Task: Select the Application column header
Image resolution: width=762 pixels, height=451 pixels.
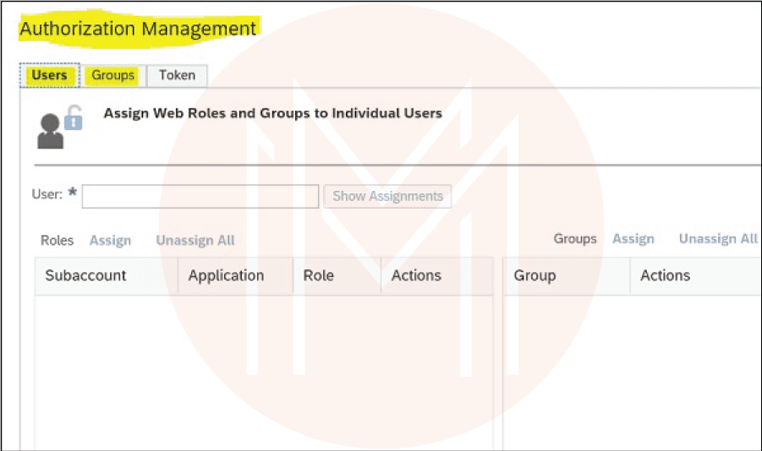Action: [226, 275]
